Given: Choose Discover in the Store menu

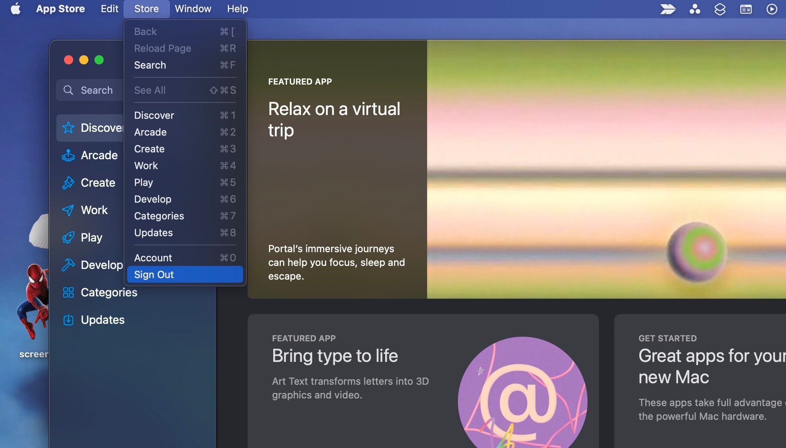Looking at the screenshot, I should (185, 115).
